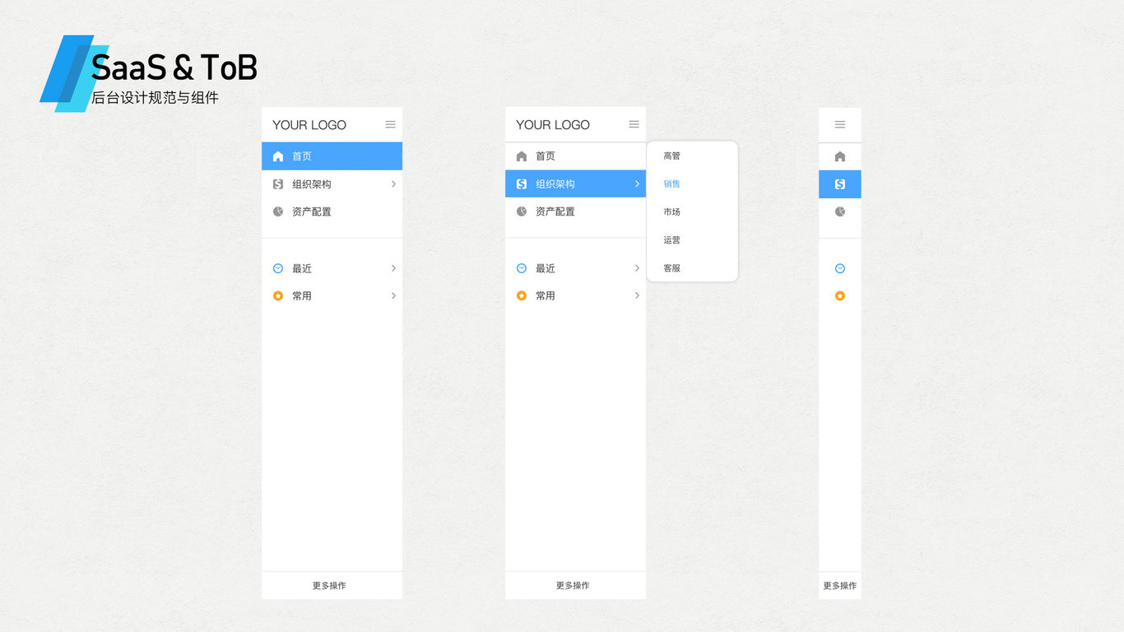1124x632 pixels.
Task: Click highlighted S icon in collapsed sidebar
Action: tap(840, 184)
